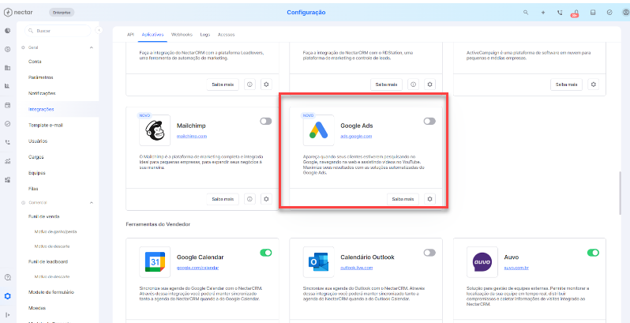The height and width of the screenshot is (323, 630).
Task: Open Parâmetros settings page
Action: [x=40, y=77]
